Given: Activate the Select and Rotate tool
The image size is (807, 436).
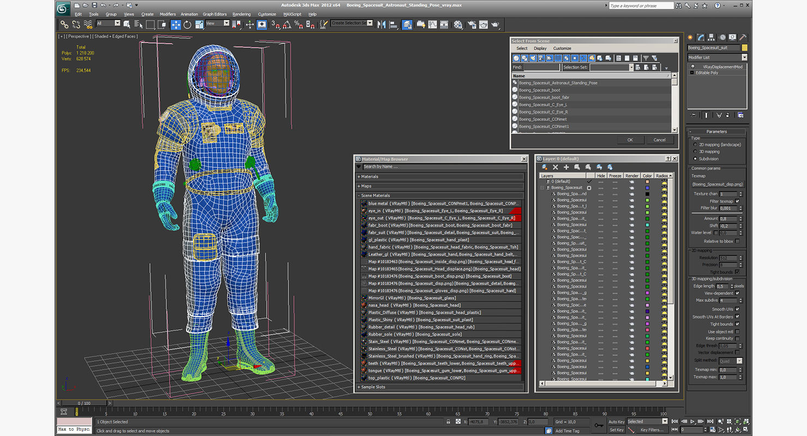Looking at the screenshot, I should click(x=188, y=25).
